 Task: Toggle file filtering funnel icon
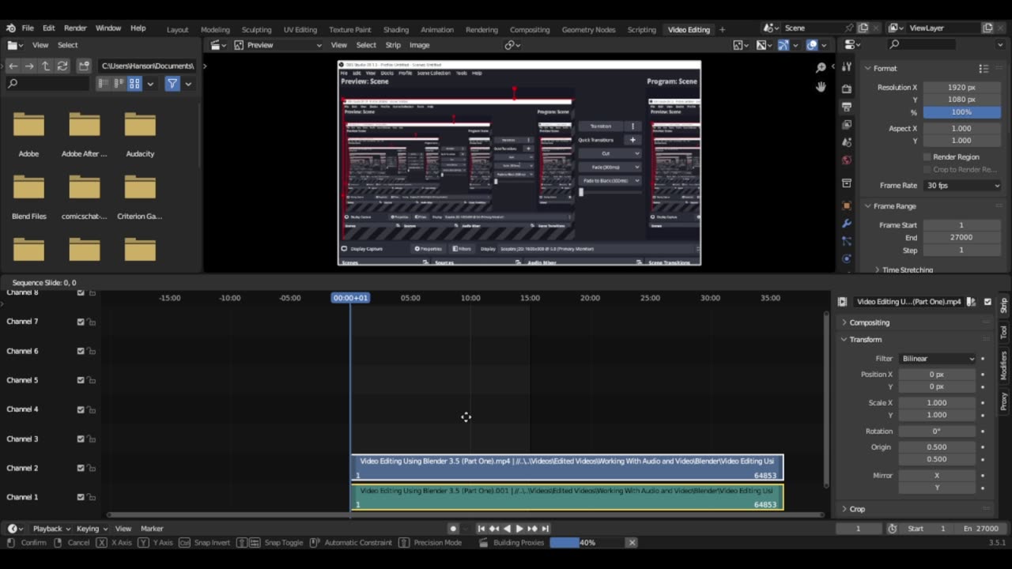click(172, 83)
